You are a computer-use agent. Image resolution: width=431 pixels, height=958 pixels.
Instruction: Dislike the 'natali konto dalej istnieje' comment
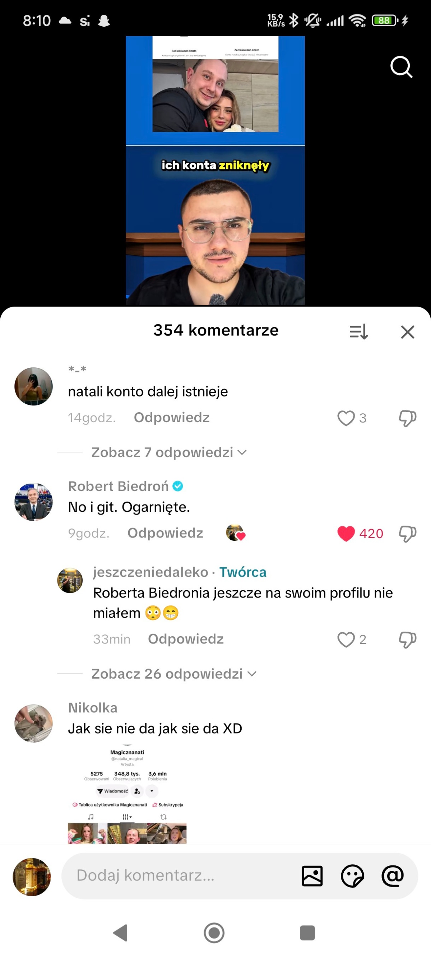[x=407, y=418]
